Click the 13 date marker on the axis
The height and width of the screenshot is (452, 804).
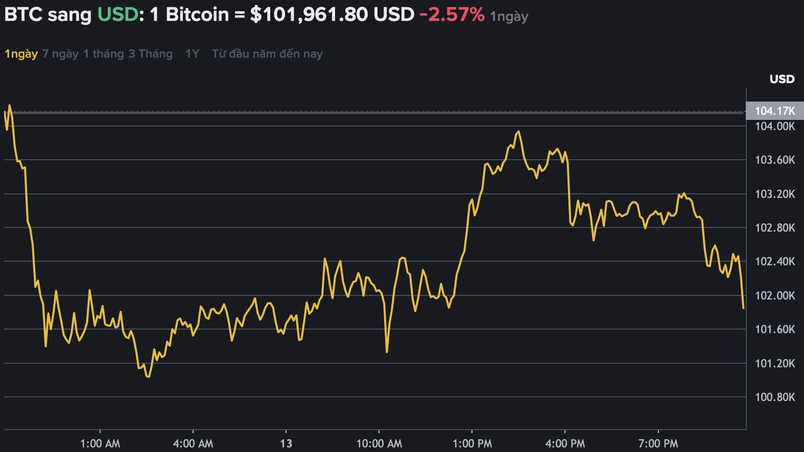click(x=286, y=443)
